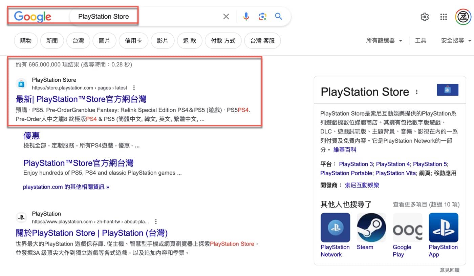Click PlayStation 5 platform link
The height and width of the screenshot is (276, 474).
coord(430,164)
